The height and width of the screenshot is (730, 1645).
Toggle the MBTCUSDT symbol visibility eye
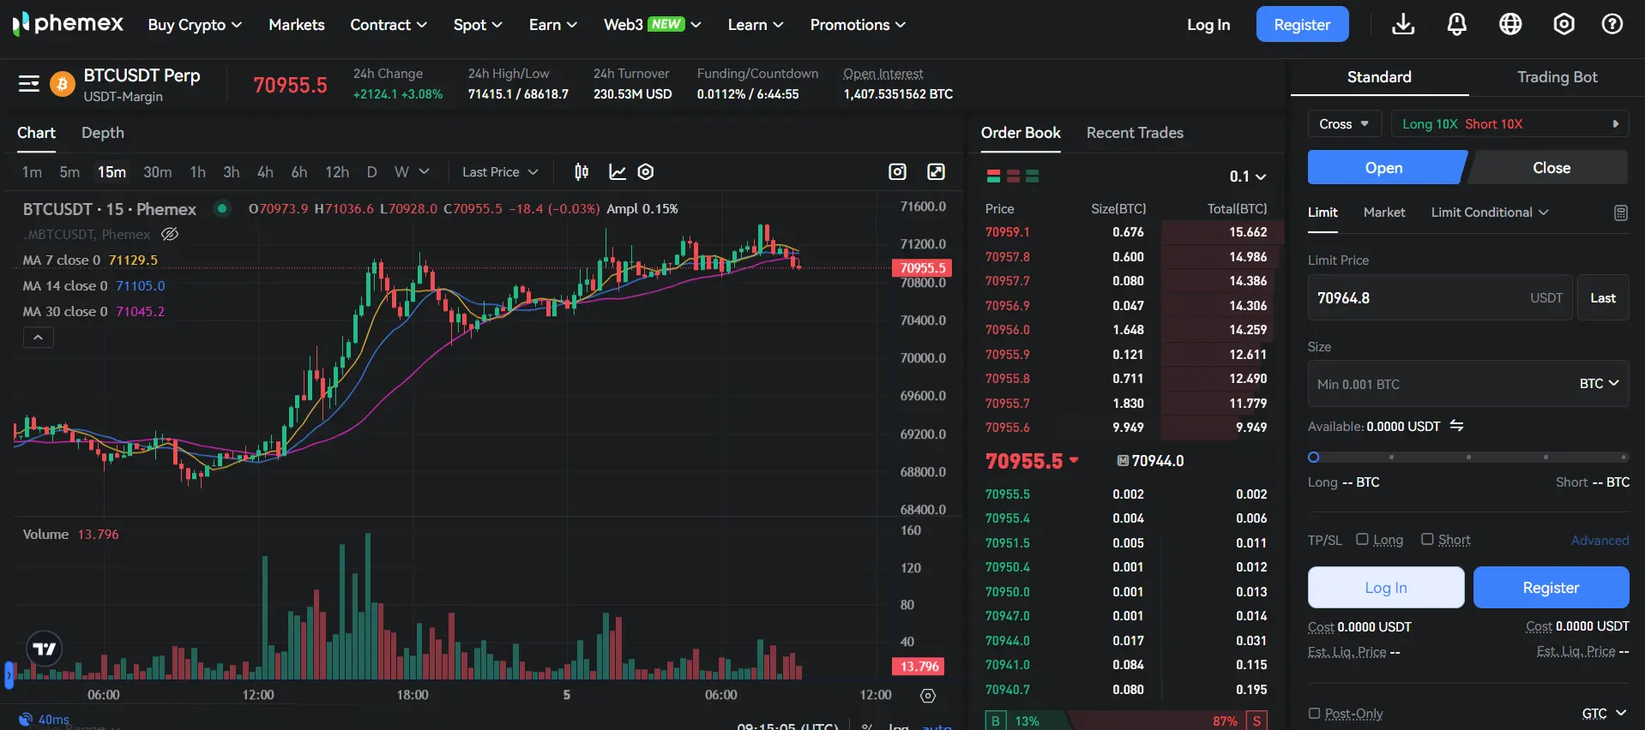coord(170,234)
